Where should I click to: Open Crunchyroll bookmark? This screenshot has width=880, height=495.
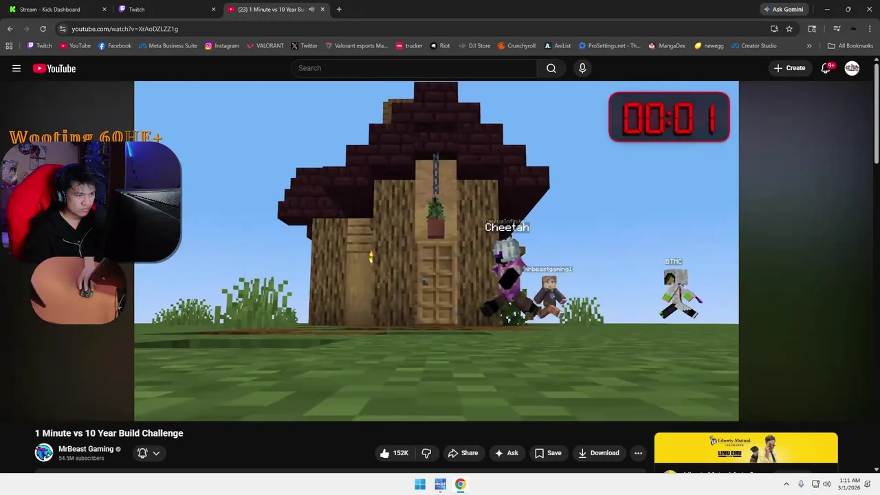point(516,46)
